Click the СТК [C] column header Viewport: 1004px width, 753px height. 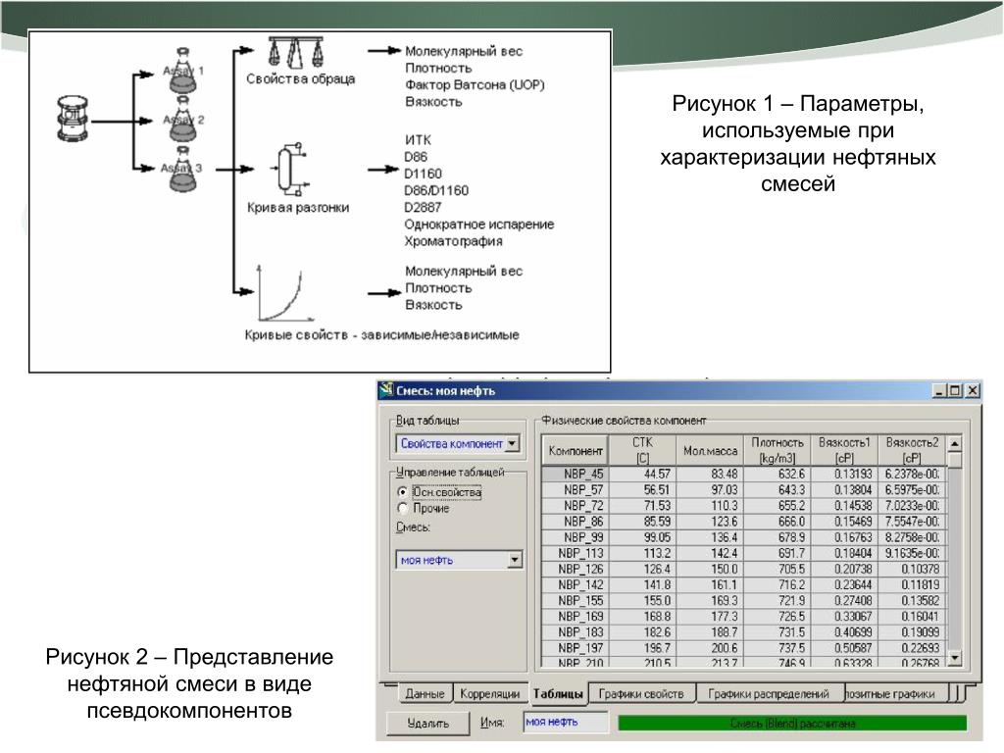tap(642, 450)
